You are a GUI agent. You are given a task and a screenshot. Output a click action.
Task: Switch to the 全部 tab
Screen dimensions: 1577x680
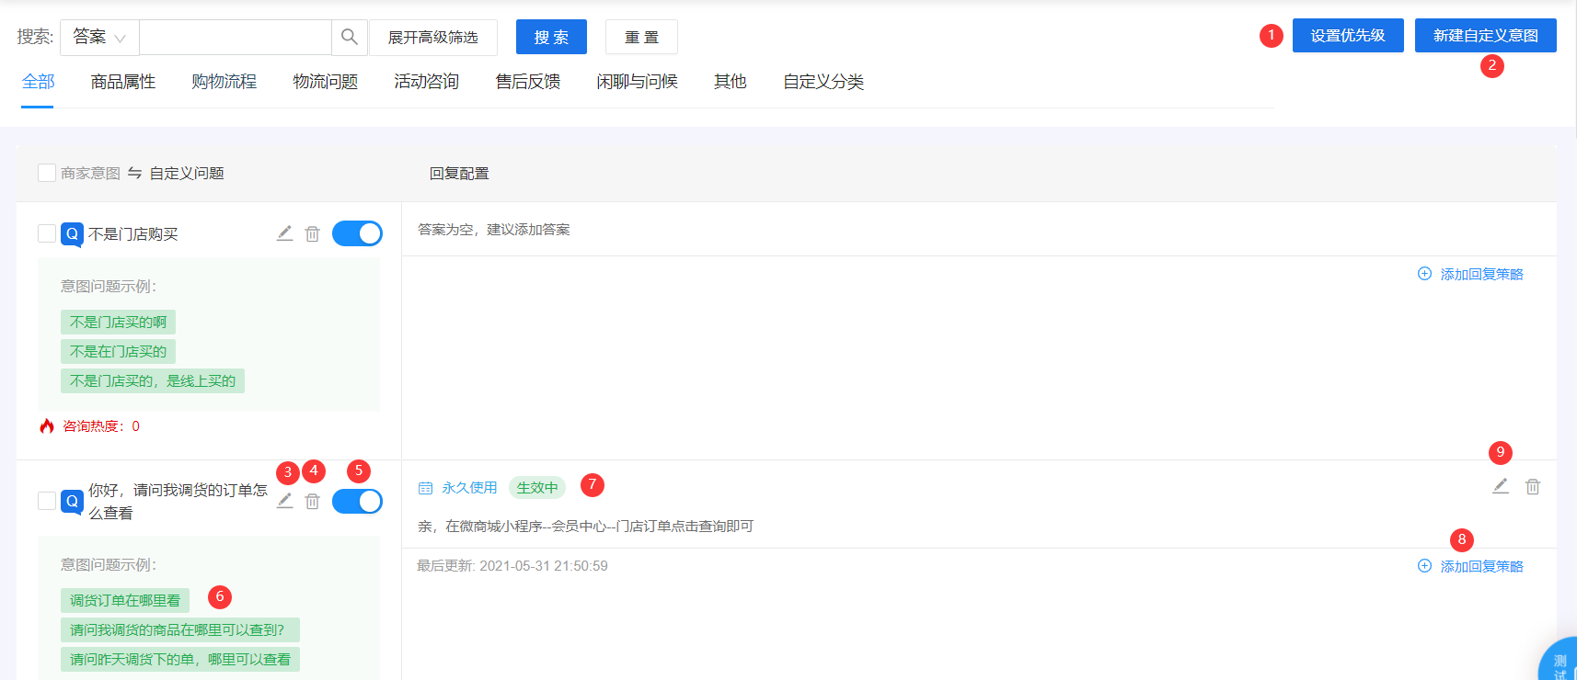38,82
